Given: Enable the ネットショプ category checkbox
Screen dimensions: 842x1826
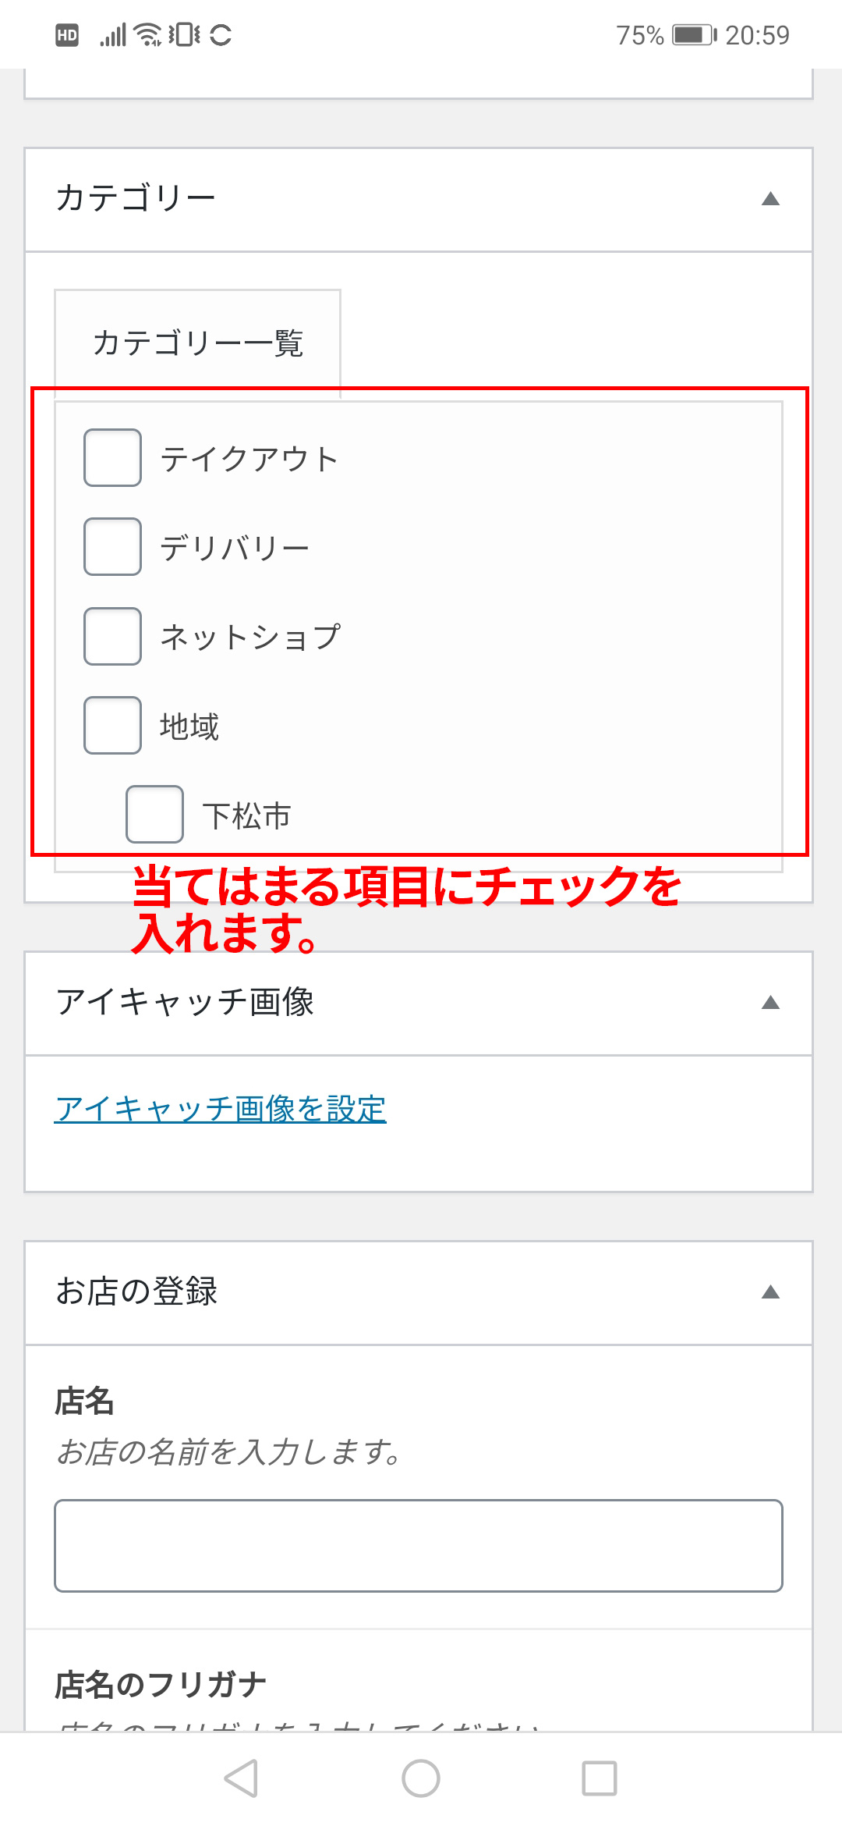Looking at the screenshot, I should click(112, 637).
